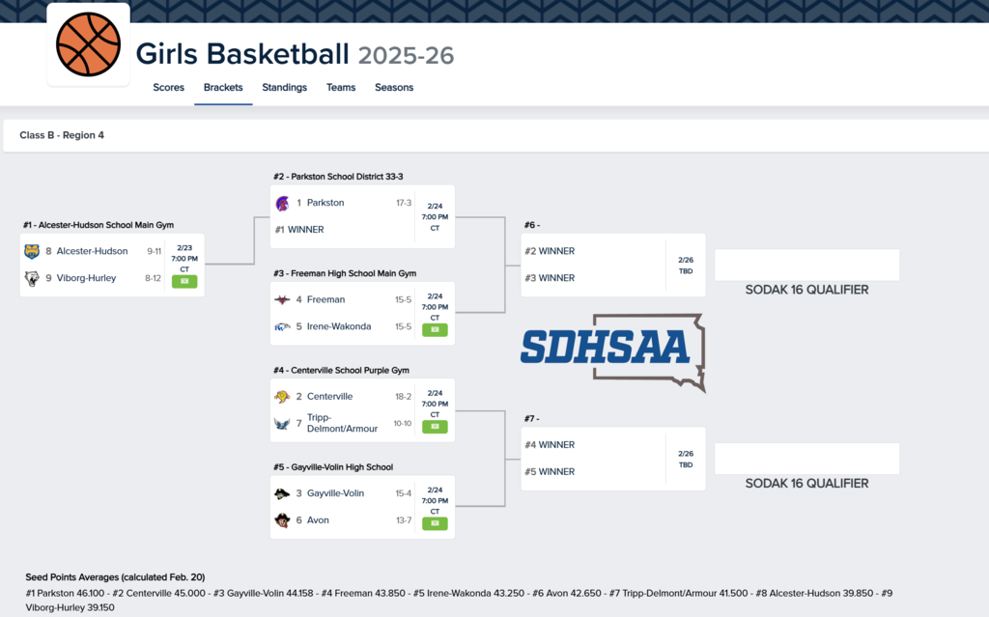Expand the Class B - Region 4 section
989x617 pixels.
pos(60,135)
